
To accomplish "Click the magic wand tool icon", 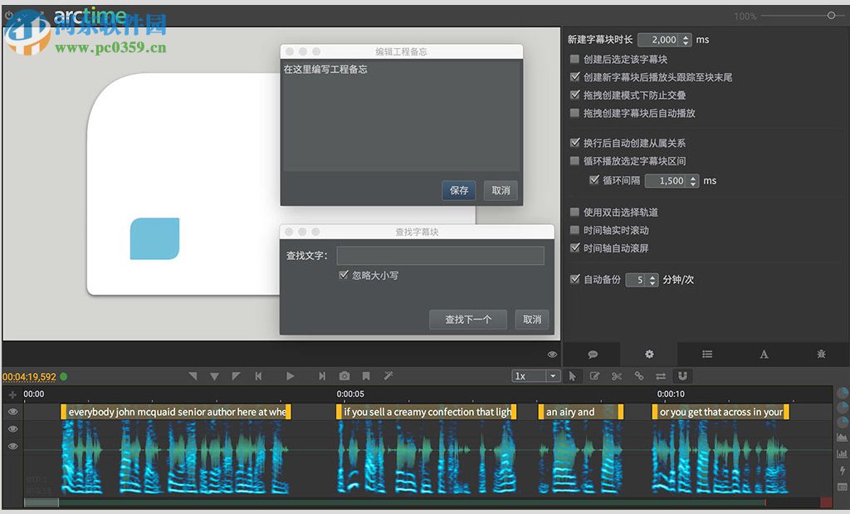I will [387, 375].
